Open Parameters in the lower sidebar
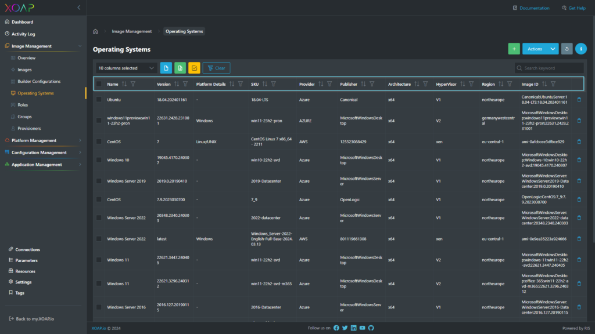The width and height of the screenshot is (595, 334). [26, 260]
